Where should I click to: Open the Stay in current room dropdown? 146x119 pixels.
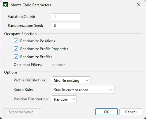click(x=83, y=90)
